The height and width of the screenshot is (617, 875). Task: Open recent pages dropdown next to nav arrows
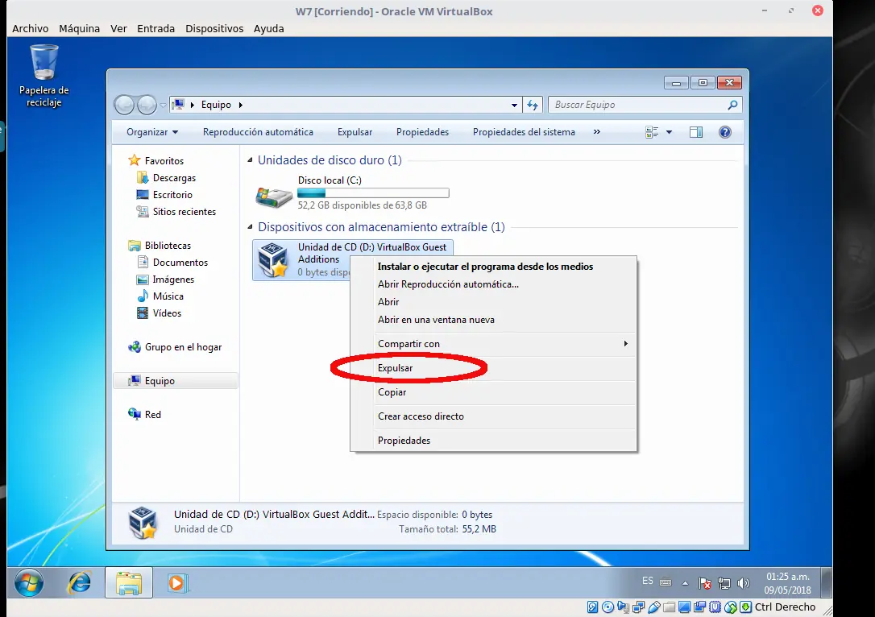[163, 105]
